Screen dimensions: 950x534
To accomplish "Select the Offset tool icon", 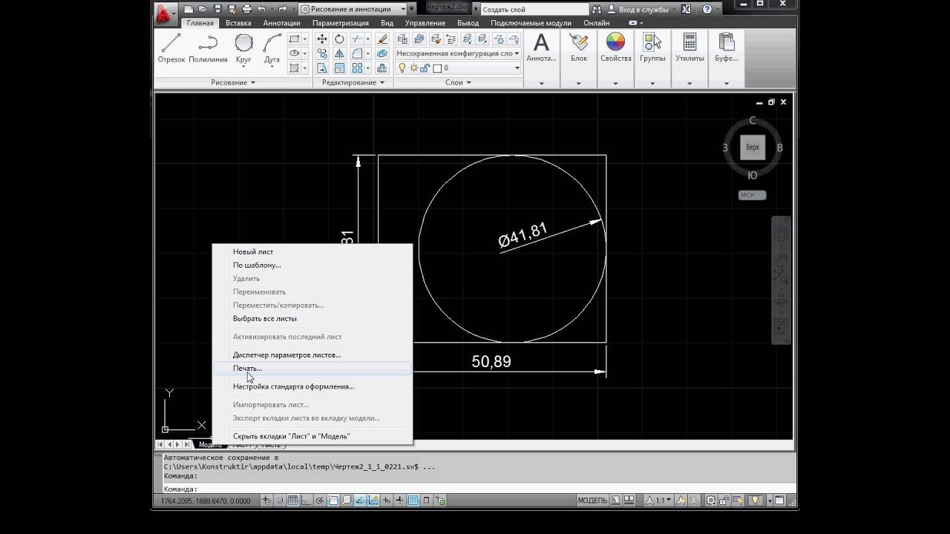I will click(382, 67).
